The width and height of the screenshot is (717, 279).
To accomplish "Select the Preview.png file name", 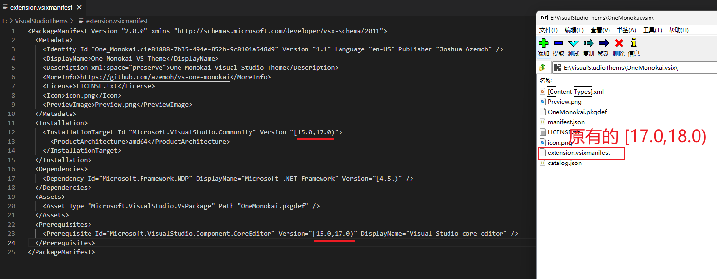I will (x=564, y=101).
